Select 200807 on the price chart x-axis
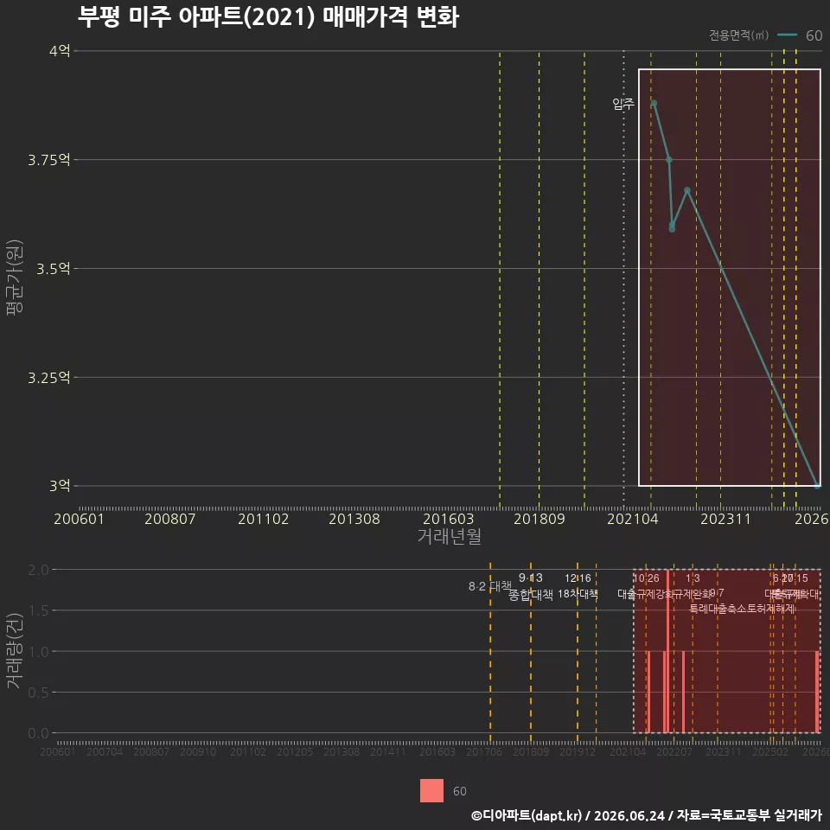Image resolution: width=830 pixels, height=830 pixels. point(170,519)
